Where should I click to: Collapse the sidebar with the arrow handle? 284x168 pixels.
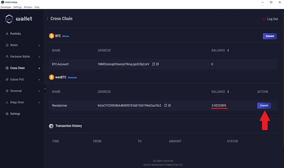point(45,89)
